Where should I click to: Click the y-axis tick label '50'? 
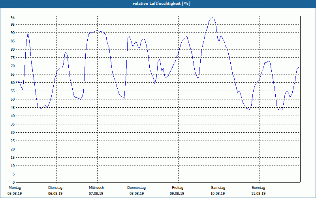coord(13,99)
